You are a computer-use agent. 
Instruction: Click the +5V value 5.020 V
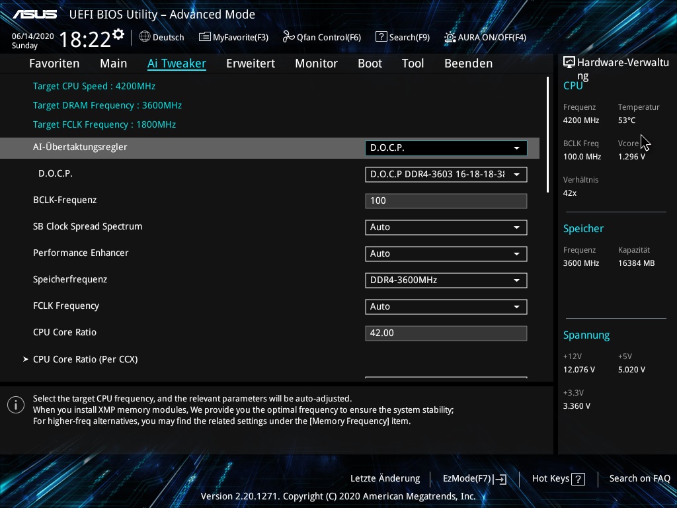point(631,370)
